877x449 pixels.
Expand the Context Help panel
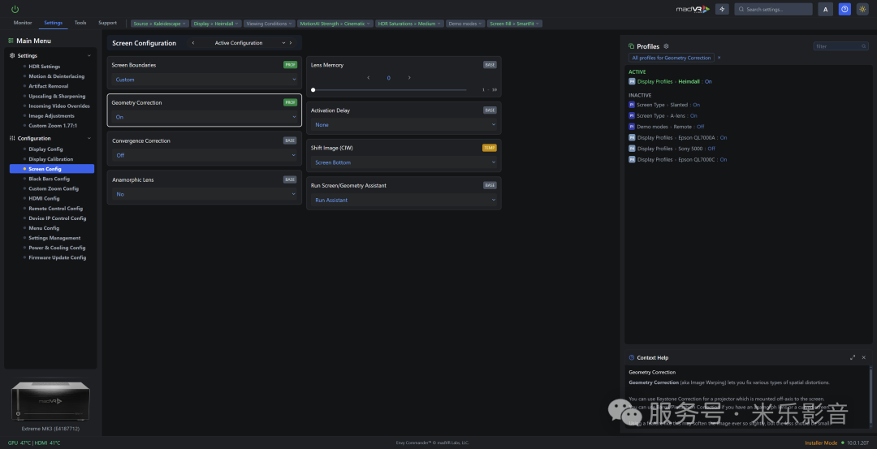(x=852, y=357)
